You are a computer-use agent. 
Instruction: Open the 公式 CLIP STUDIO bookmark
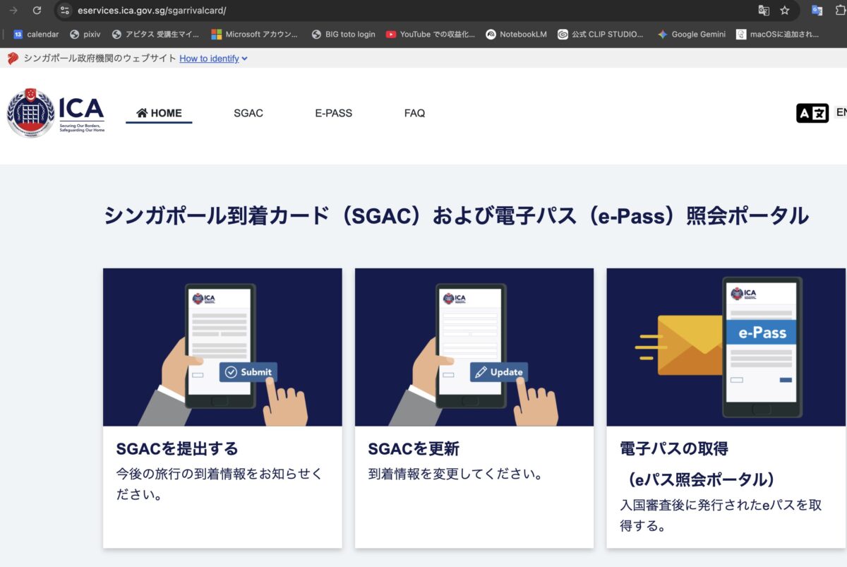coord(601,34)
